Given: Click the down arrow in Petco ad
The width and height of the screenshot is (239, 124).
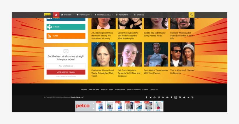Looking at the screenshot, I should (x=93, y=109).
